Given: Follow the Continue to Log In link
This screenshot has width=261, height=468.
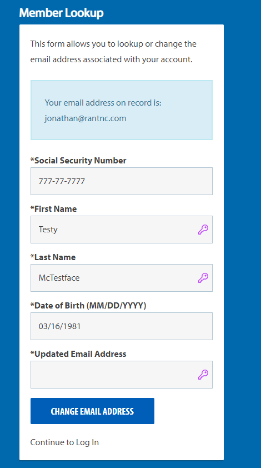Looking at the screenshot, I should [x=64, y=442].
